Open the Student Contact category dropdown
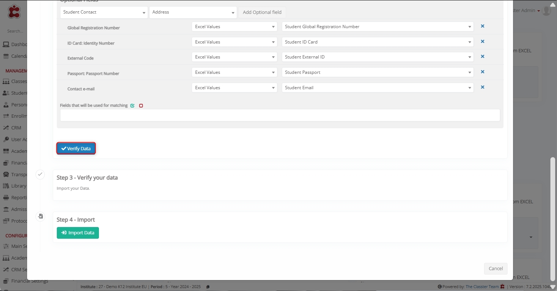This screenshot has height=291, width=557. click(104, 12)
